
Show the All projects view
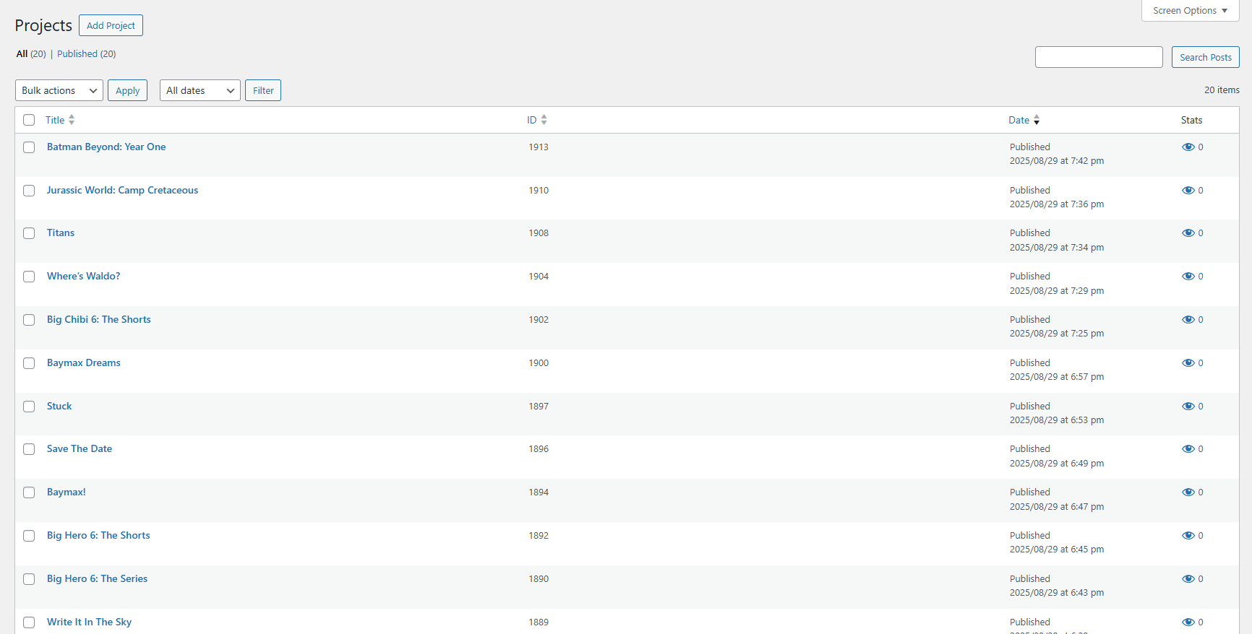[22, 54]
